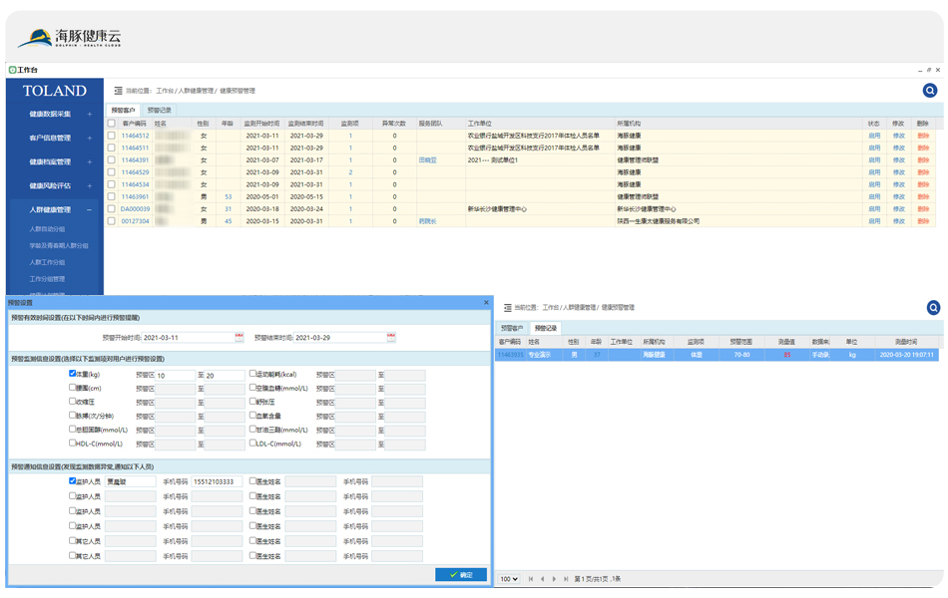948x598 pixels.
Task: Select the checkbox for customer row 11464512
Action: pyautogui.click(x=111, y=136)
